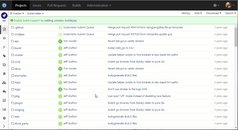The height and width of the screenshot is (130, 238).
Task: Click the .github folder icon
Action: pyautogui.click(x=13, y=28)
